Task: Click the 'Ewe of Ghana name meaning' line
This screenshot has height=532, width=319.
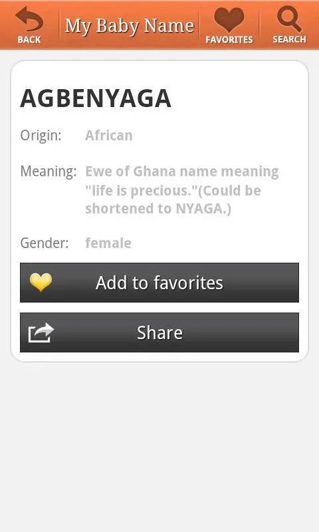Action: 182,172
